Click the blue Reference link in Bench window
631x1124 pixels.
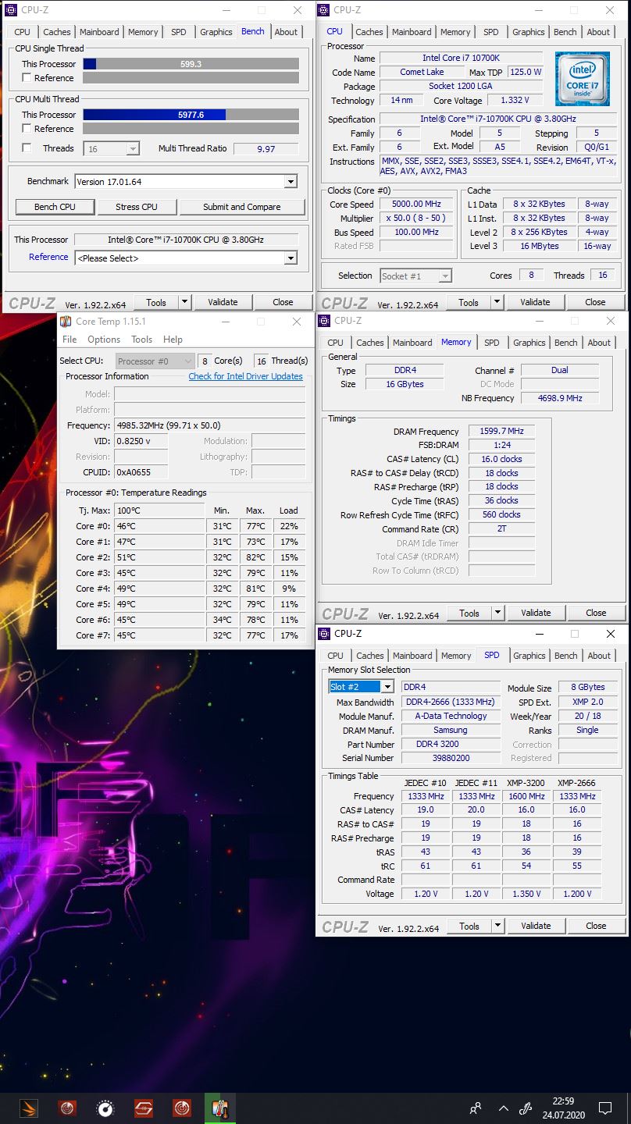pyautogui.click(x=48, y=257)
